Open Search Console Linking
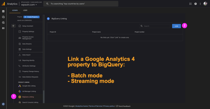210x109 pixels. (x=30, y=102)
